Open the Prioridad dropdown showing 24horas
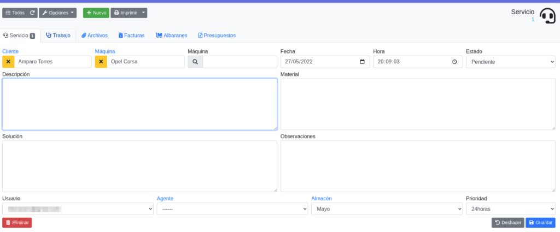Screen dimensions: 560x232 [x=510, y=209]
